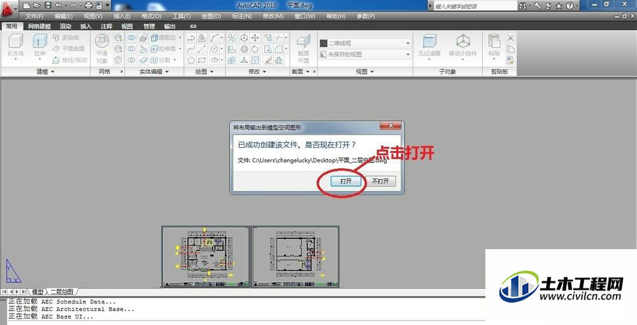Open the 编辑(E) menu
This screenshot has height=325, width=637.
(x=63, y=17)
